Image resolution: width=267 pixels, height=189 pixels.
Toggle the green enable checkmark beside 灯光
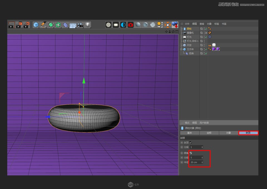click(x=206, y=37)
